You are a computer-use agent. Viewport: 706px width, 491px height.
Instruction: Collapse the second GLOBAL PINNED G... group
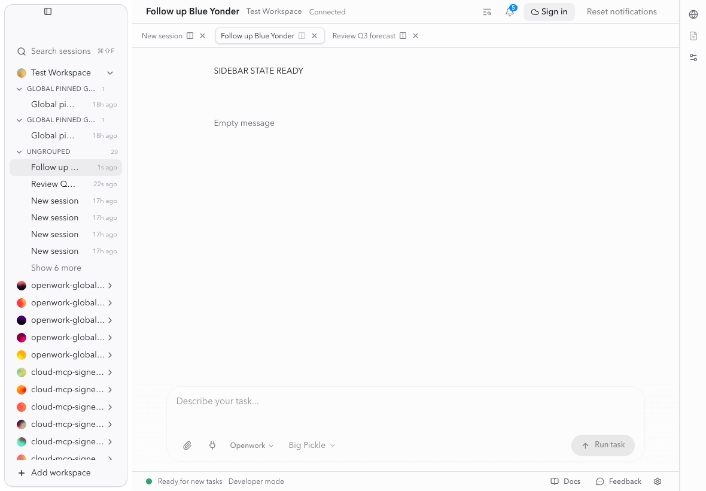tap(19, 120)
